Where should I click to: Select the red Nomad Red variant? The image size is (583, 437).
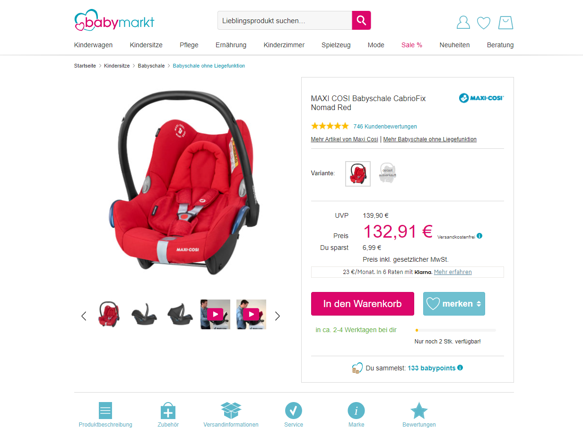coord(358,174)
